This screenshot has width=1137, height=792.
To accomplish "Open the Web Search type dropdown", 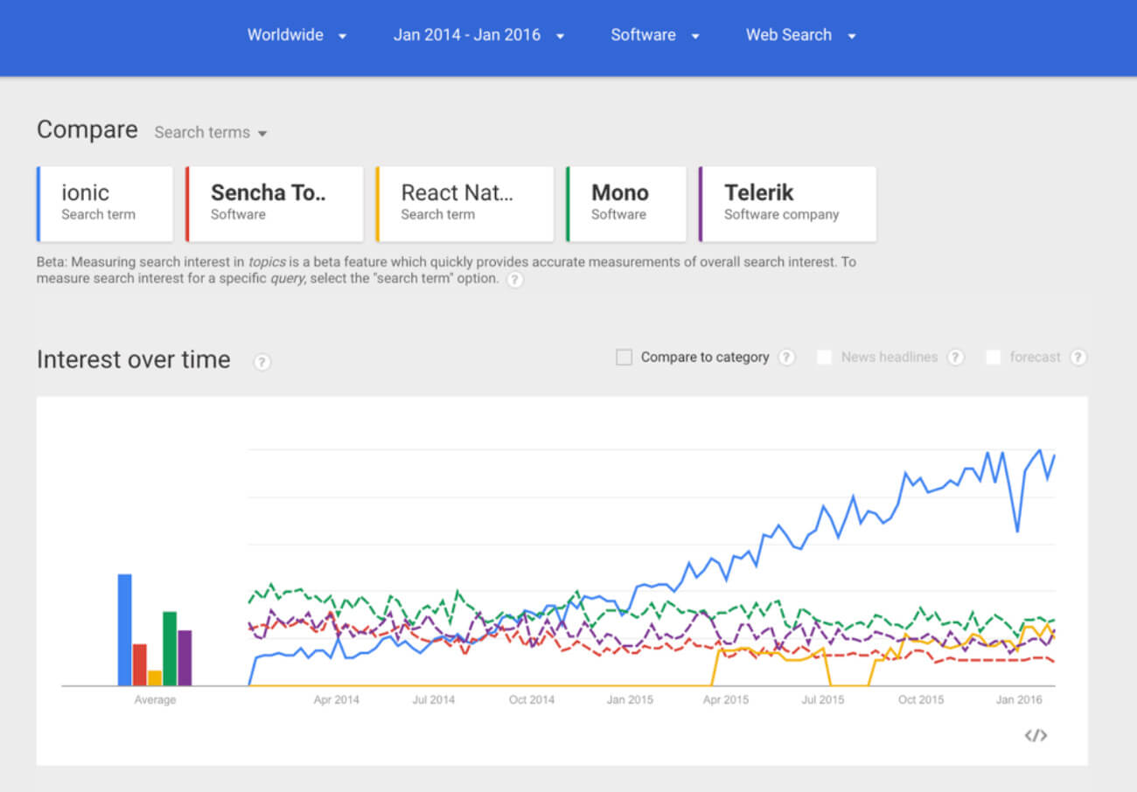I will 800,35.
